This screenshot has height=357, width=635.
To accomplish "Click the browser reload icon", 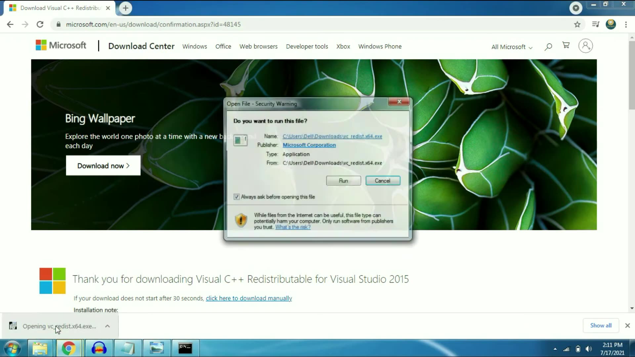I will tap(40, 24).
